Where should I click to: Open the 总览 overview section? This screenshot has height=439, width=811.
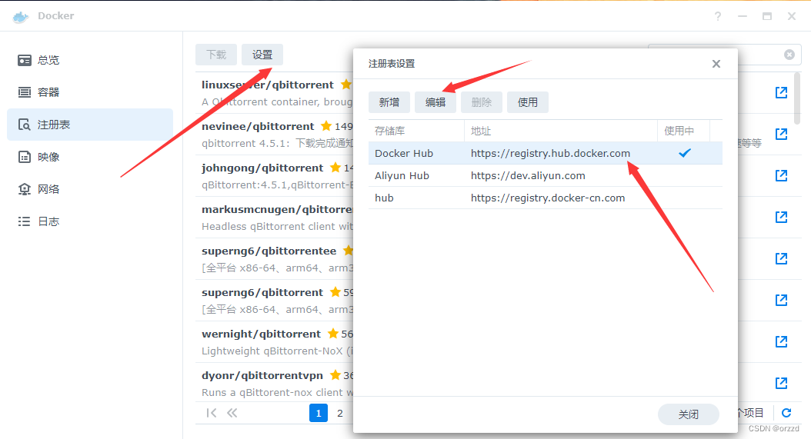(x=90, y=60)
